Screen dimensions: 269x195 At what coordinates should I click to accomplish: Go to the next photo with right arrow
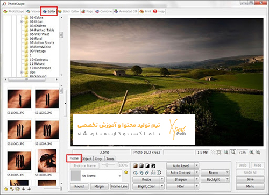click(x=29, y=189)
